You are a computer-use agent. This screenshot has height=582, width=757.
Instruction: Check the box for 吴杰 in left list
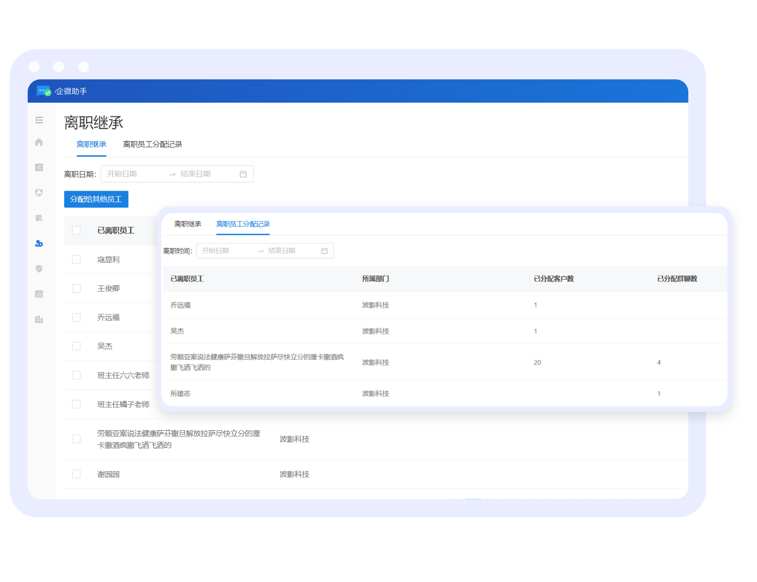pos(76,346)
